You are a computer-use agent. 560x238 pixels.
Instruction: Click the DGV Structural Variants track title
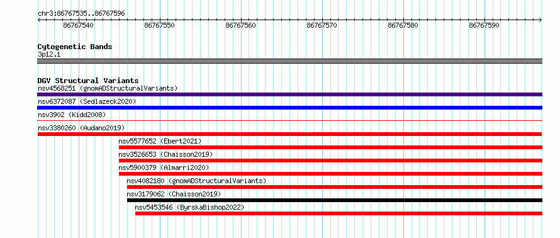88,81
